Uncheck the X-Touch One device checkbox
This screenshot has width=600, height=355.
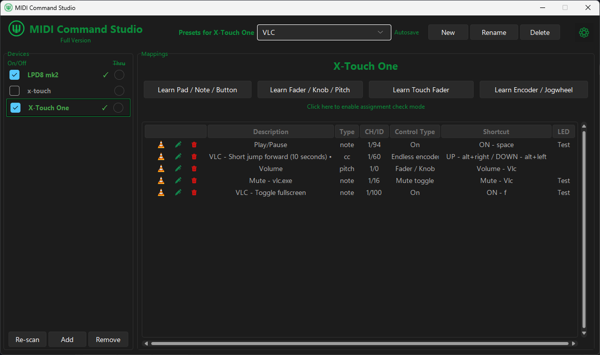[16, 108]
